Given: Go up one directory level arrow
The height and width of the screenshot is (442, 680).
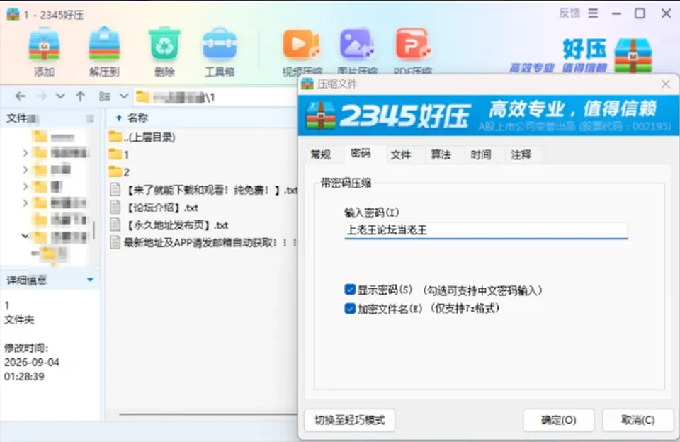Looking at the screenshot, I should point(80,96).
